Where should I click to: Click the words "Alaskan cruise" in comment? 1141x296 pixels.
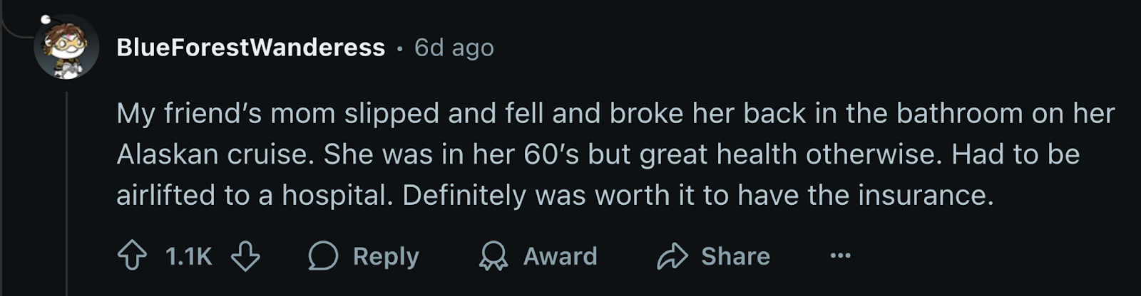pos(215,154)
